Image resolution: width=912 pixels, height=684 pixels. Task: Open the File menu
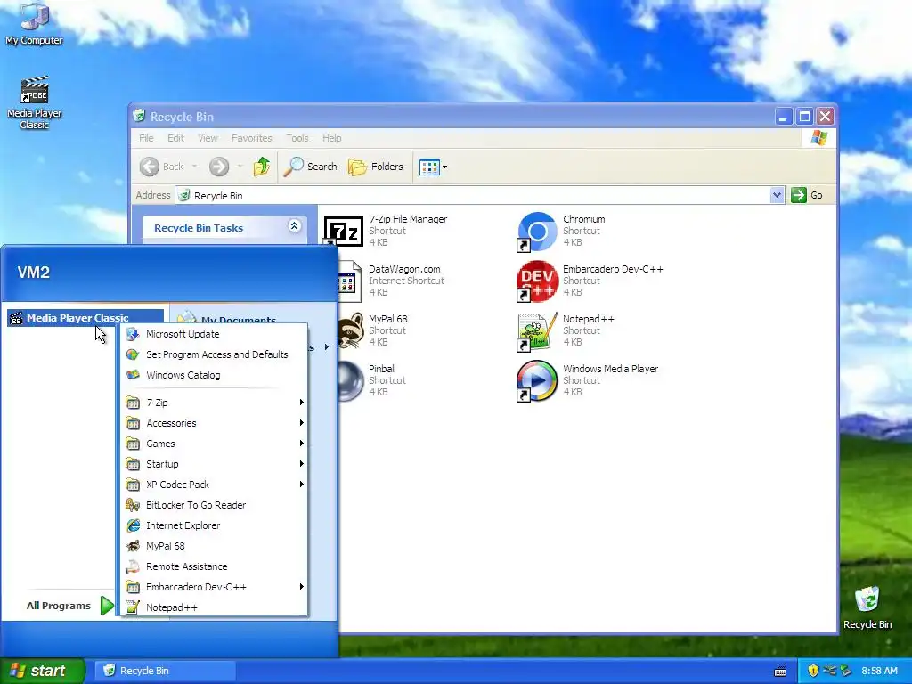point(147,138)
